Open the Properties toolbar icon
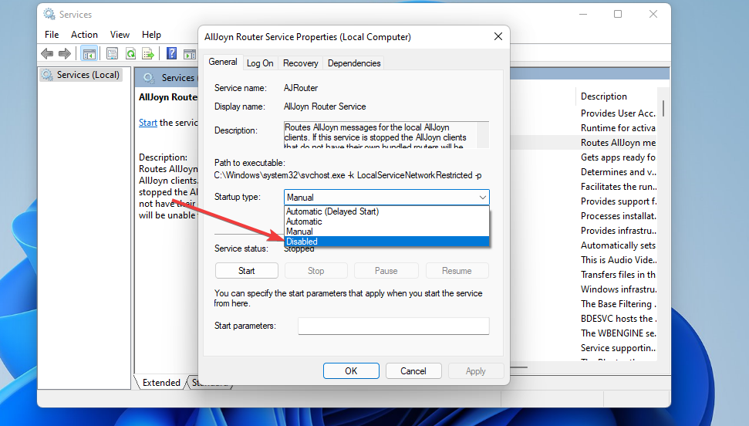 pos(113,53)
